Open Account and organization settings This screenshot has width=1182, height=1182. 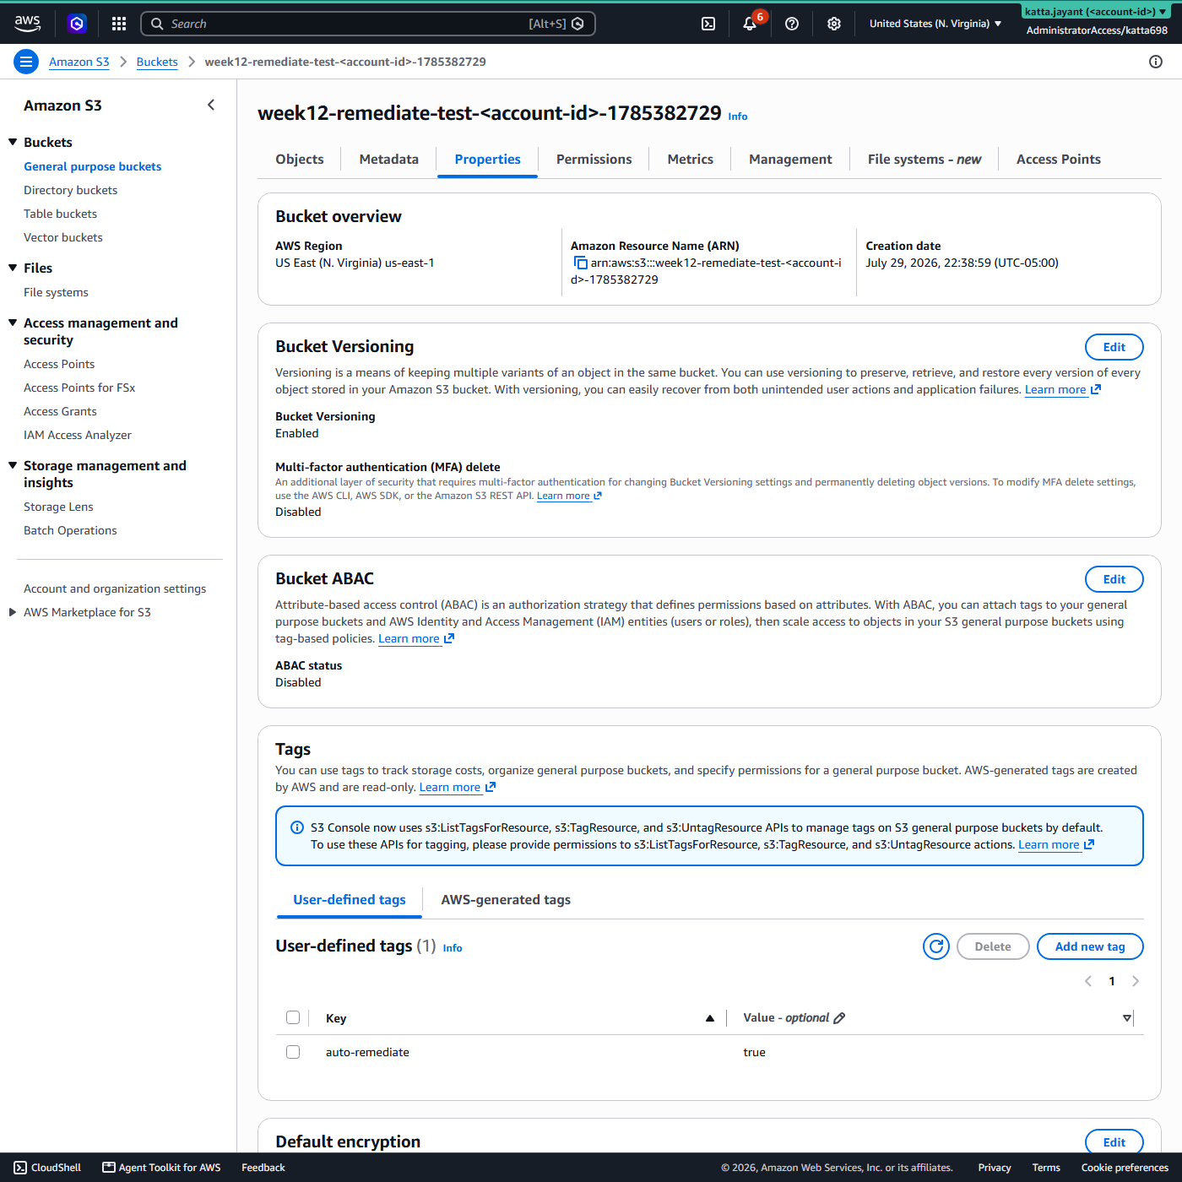115,588
